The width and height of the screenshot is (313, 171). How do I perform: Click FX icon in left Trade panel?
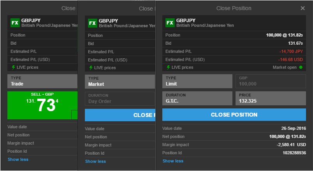pos(15,23)
